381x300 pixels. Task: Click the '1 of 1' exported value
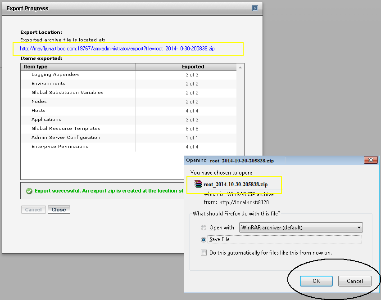[192, 138]
